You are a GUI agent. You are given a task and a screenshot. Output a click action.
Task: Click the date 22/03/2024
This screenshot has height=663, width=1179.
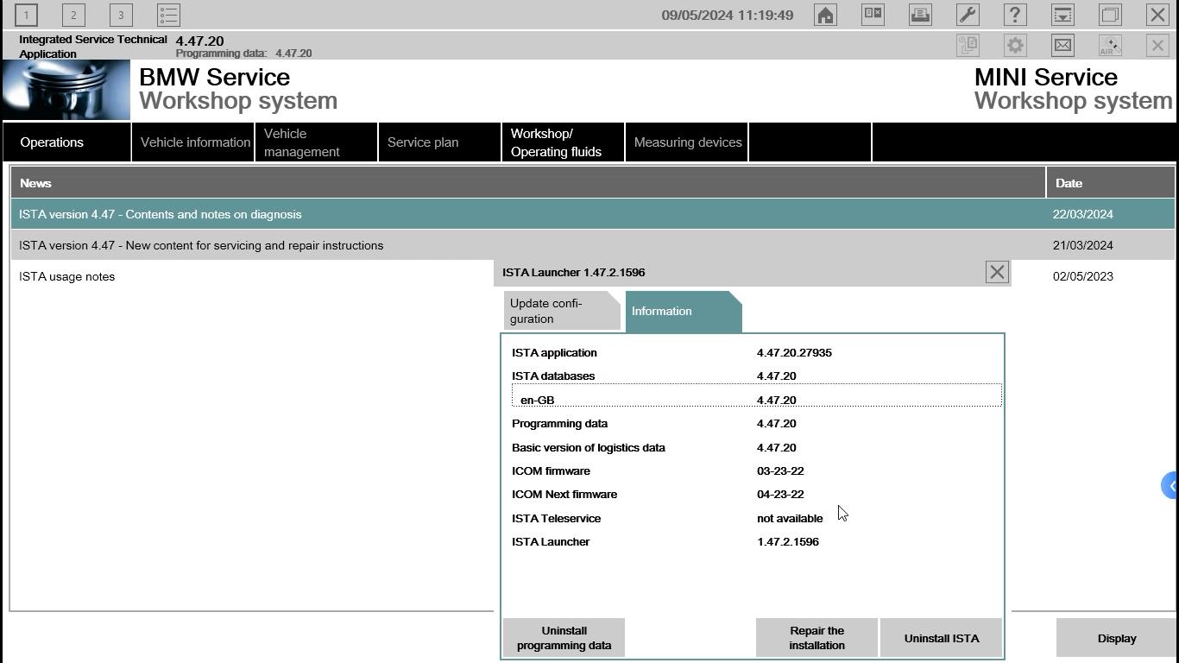click(x=1083, y=214)
